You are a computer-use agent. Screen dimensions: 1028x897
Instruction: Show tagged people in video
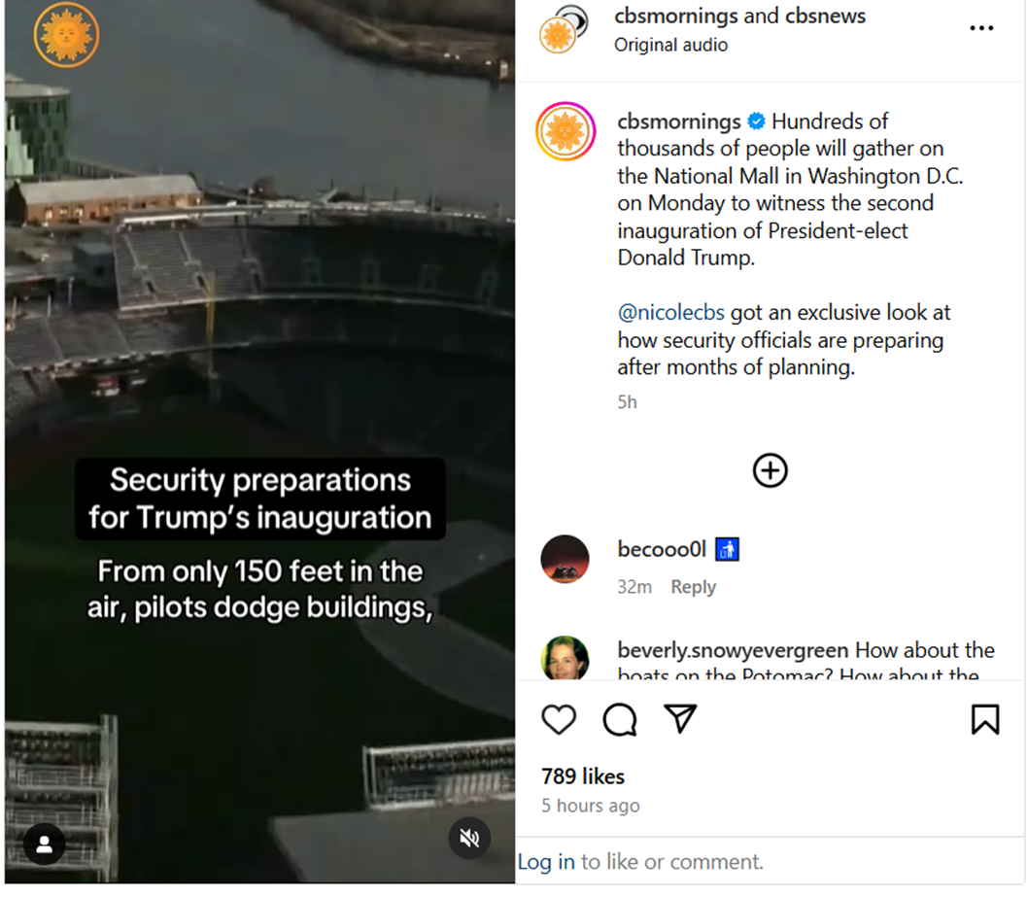pyautogui.click(x=44, y=844)
